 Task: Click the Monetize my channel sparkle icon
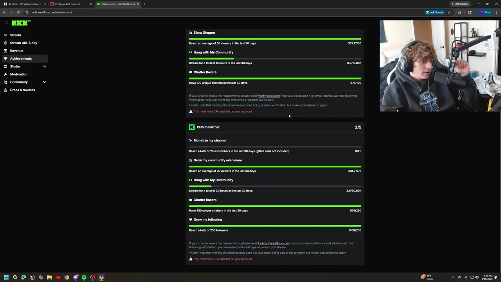191,140
